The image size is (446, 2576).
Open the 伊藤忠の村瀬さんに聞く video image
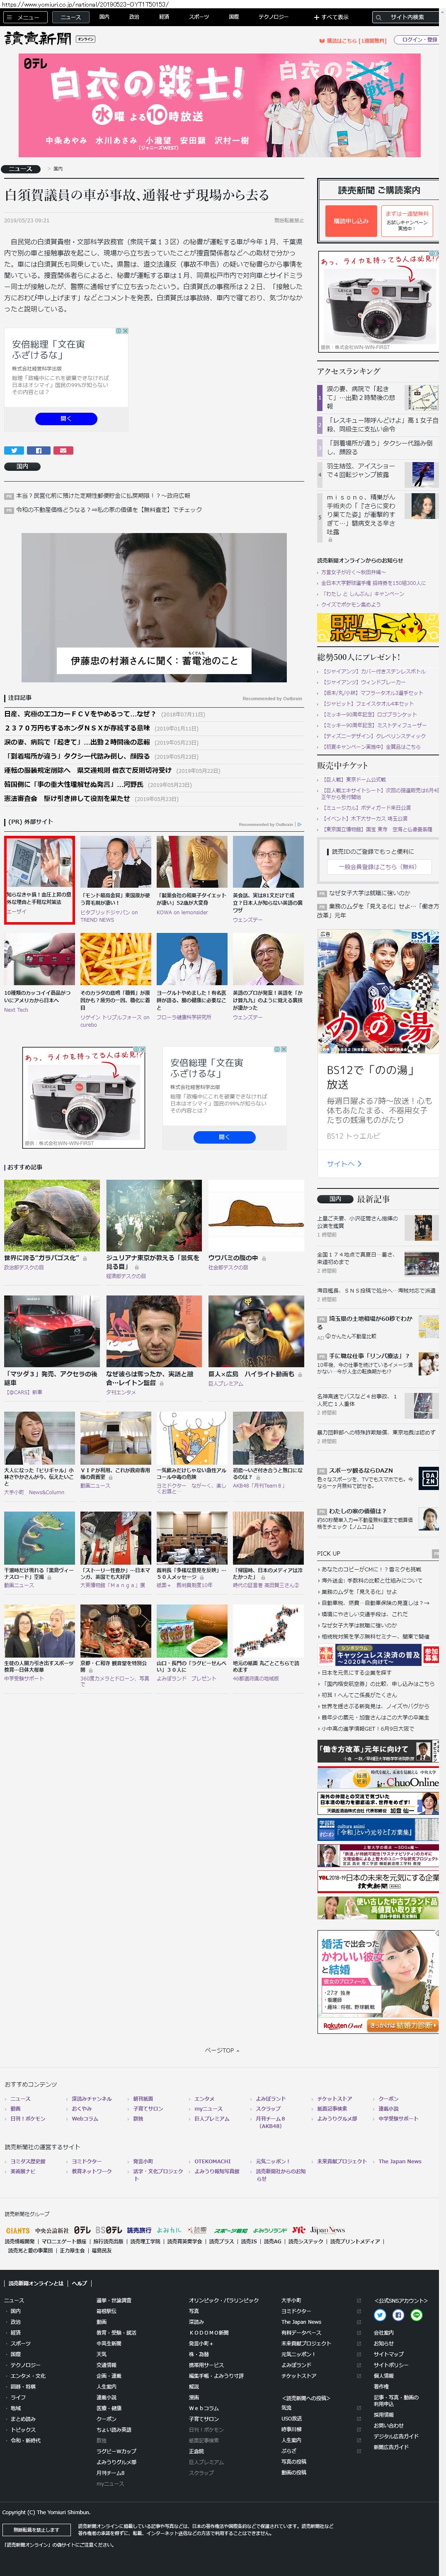(154, 607)
